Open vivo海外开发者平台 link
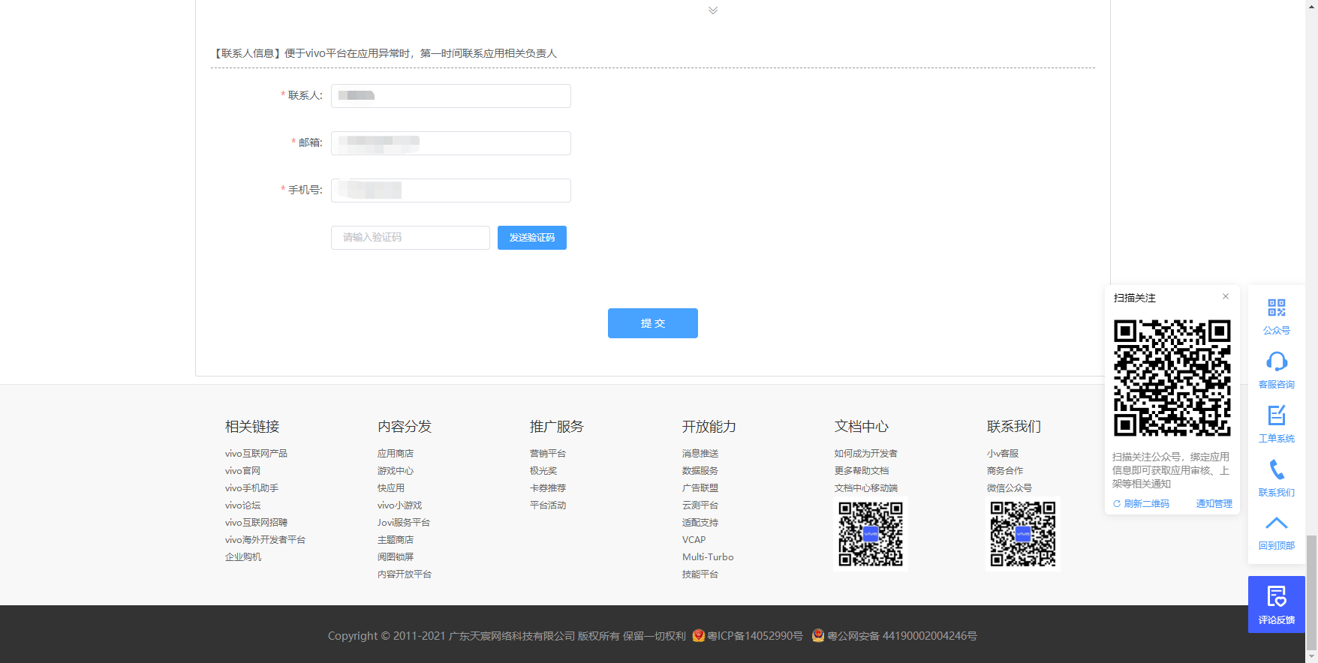The image size is (1318, 663). pos(265,540)
